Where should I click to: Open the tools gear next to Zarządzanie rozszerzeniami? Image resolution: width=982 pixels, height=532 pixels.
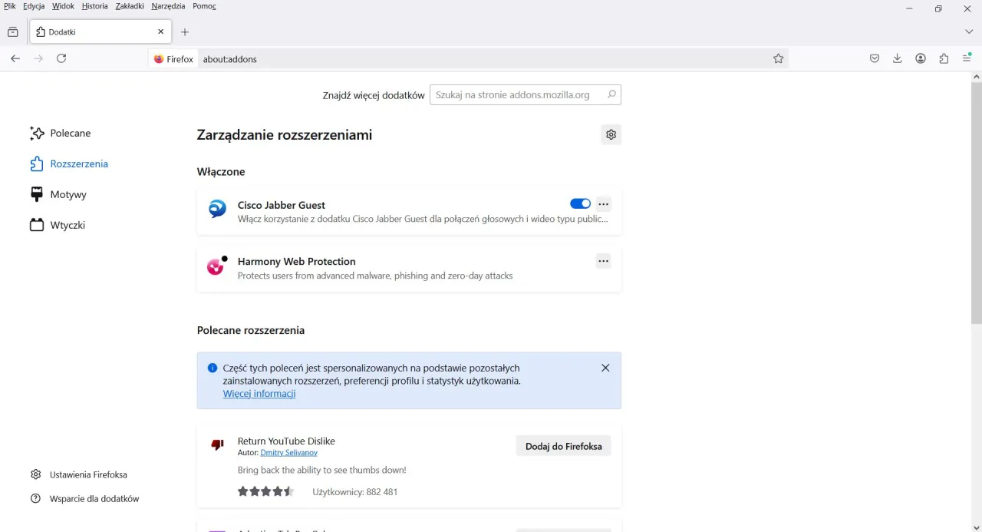coord(611,134)
